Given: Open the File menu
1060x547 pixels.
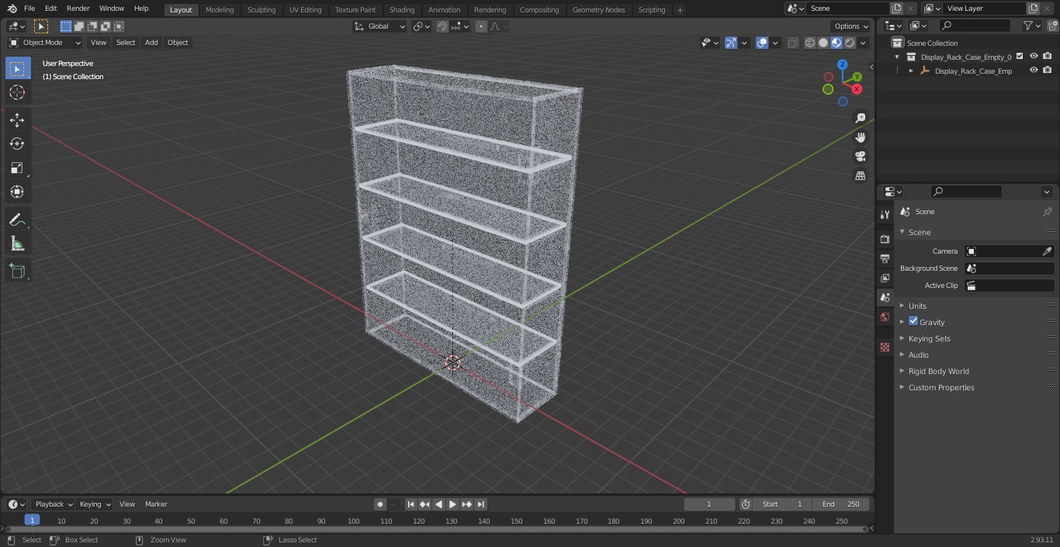Looking at the screenshot, I should click(x=29, y=9).
